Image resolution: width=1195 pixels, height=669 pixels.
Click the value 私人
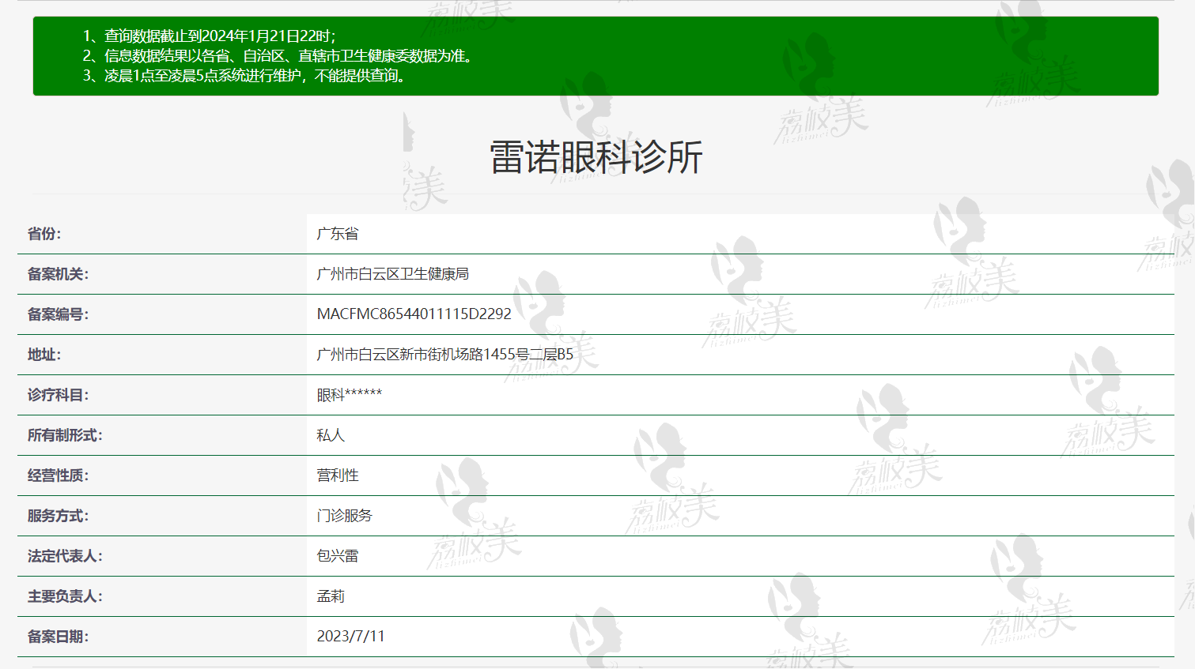click(x=331, y=435)
